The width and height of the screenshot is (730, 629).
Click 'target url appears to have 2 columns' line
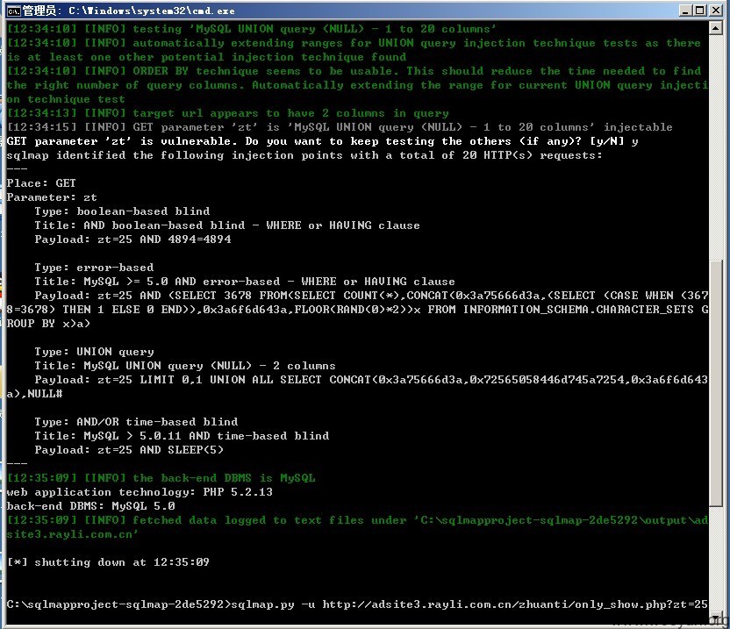click(227, 113)
